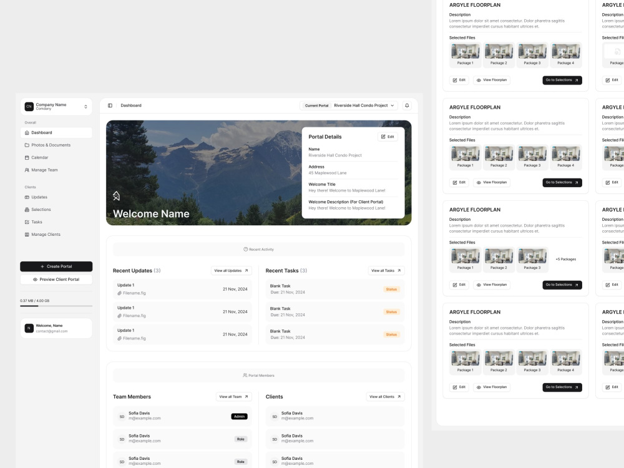Go to Photos & Documents
Image resolution: width=624 pixels, height=468 pixels.
tap(56, 145)
